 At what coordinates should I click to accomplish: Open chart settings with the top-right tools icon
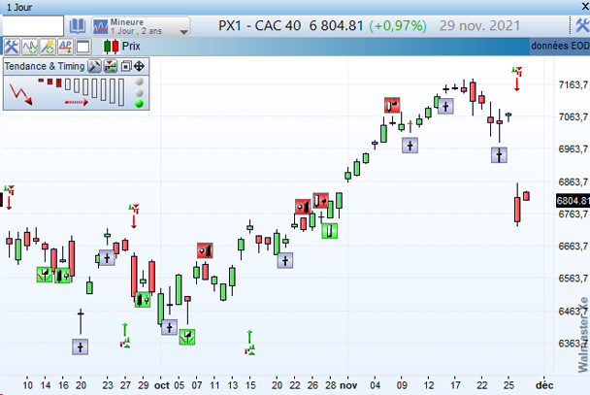[582, 25]
